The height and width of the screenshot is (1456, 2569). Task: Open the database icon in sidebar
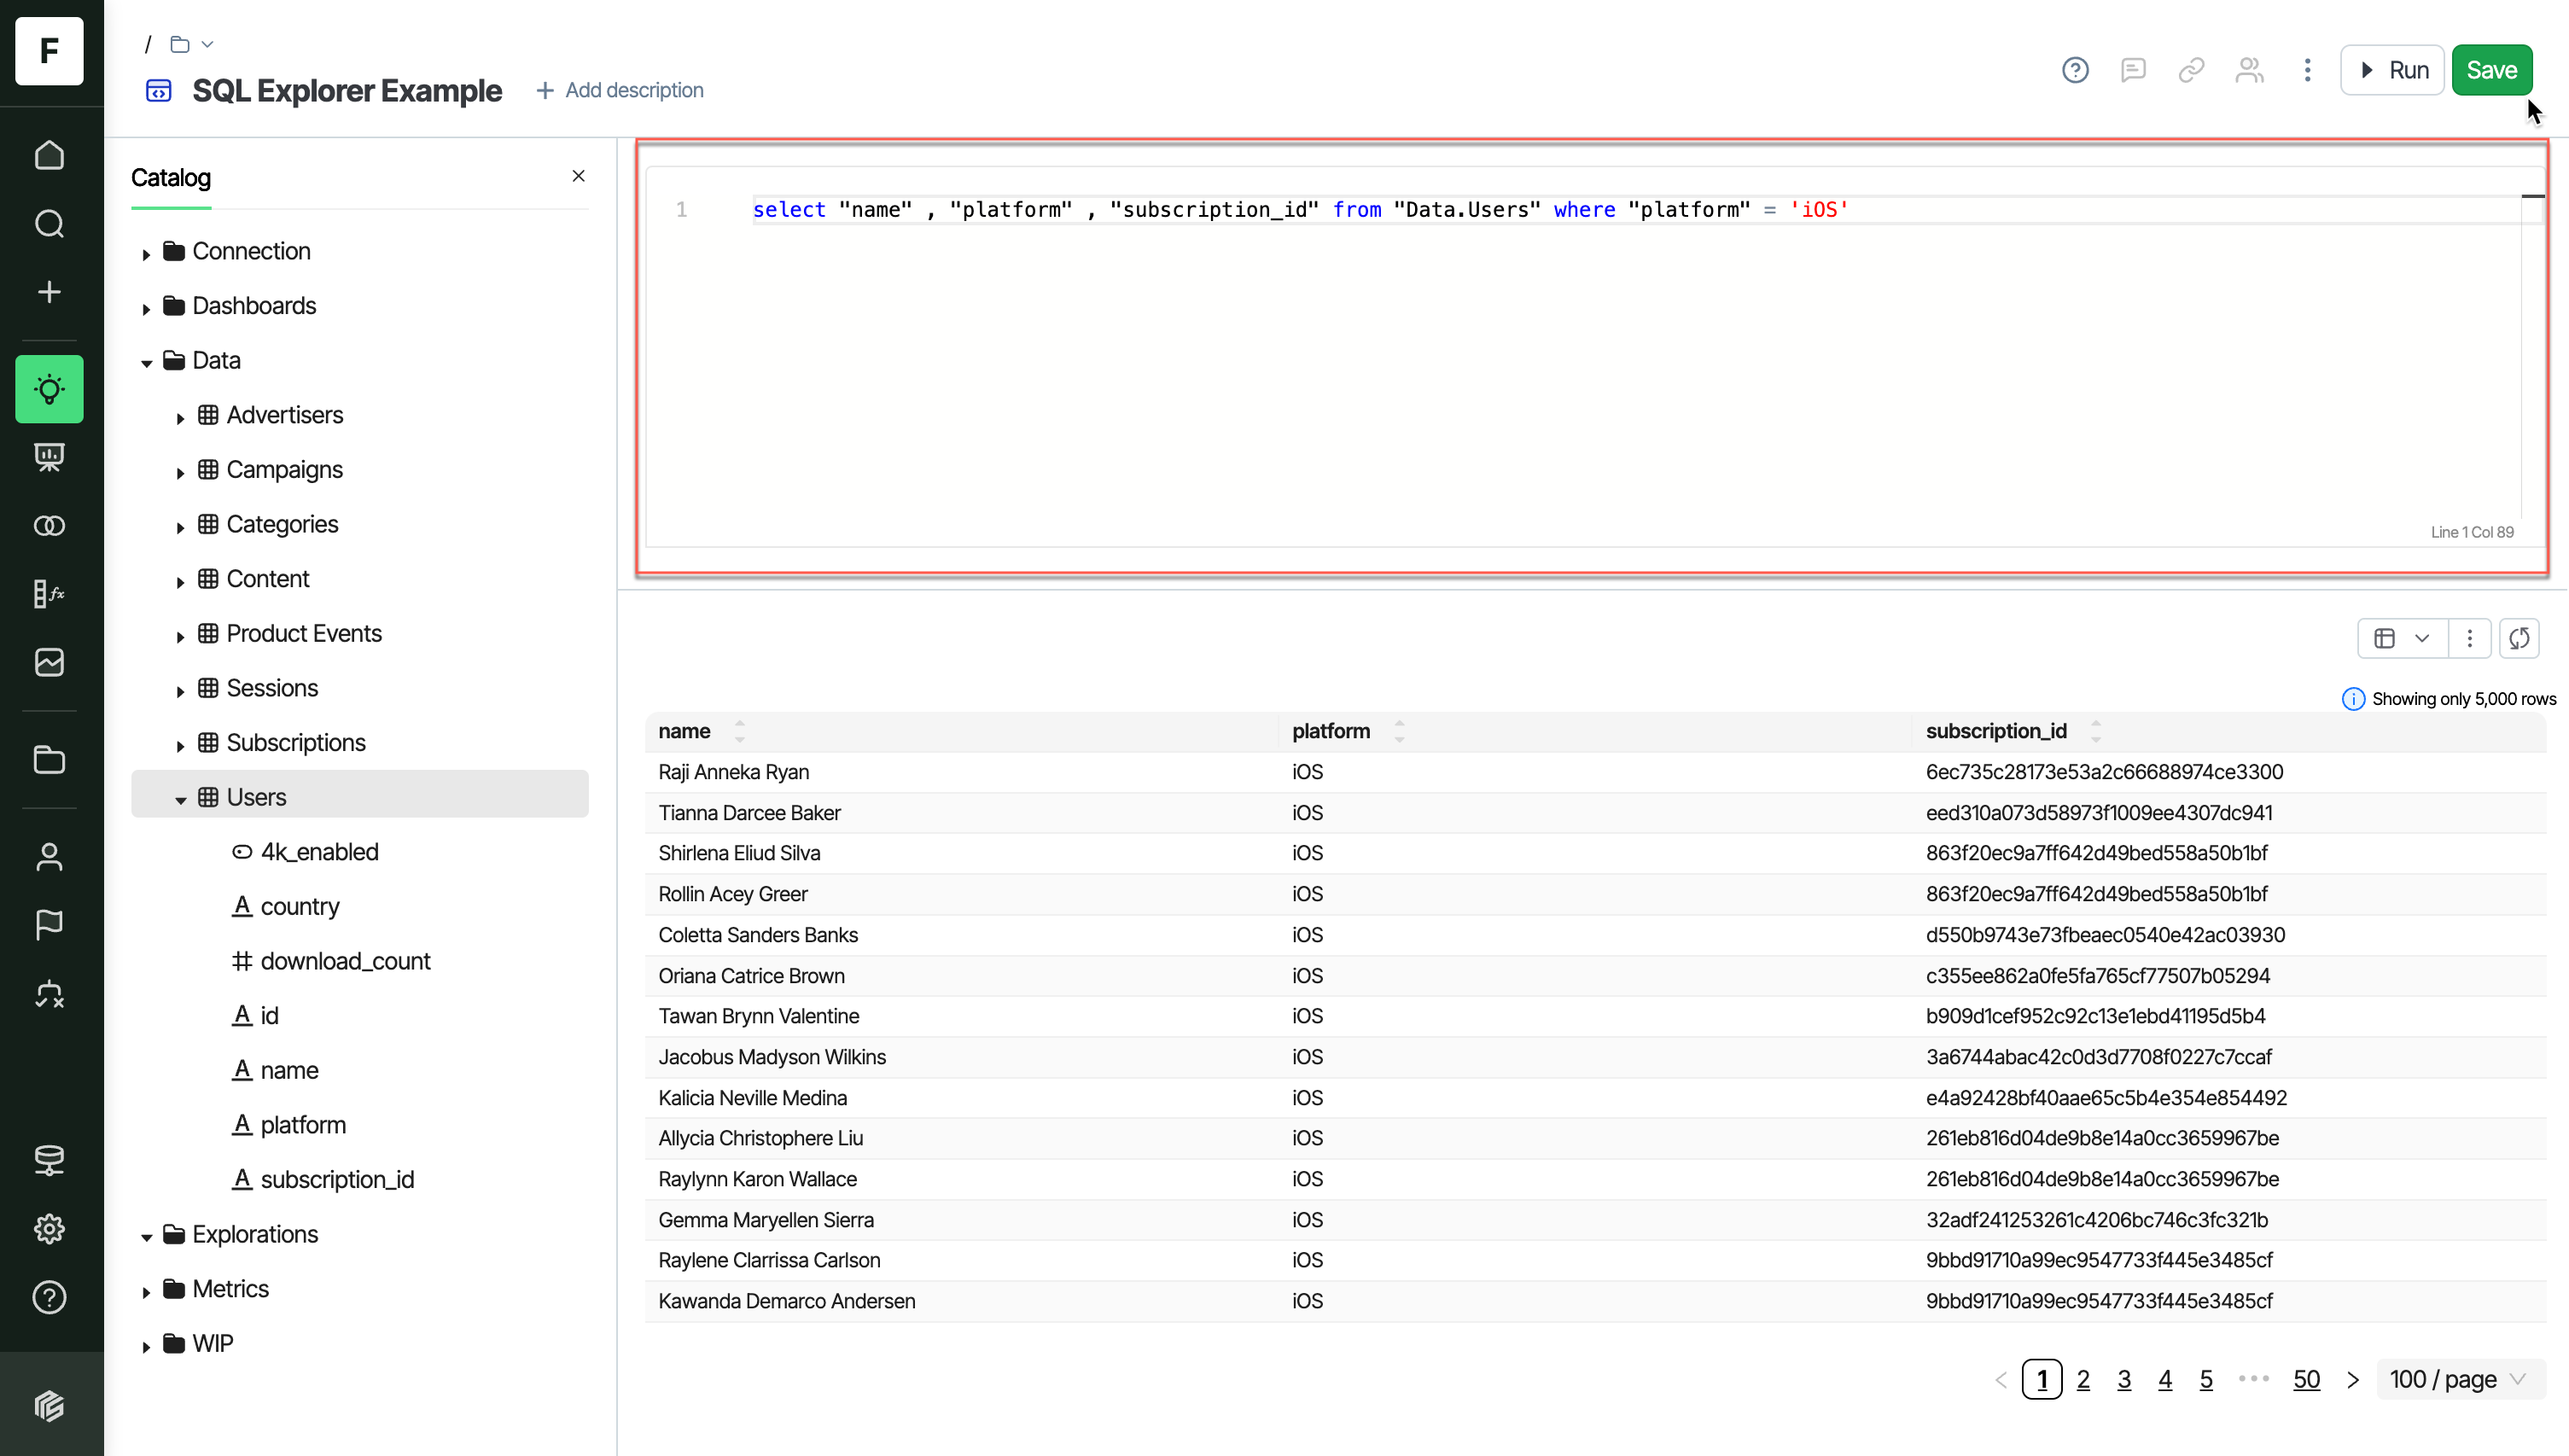[49, 1160]
